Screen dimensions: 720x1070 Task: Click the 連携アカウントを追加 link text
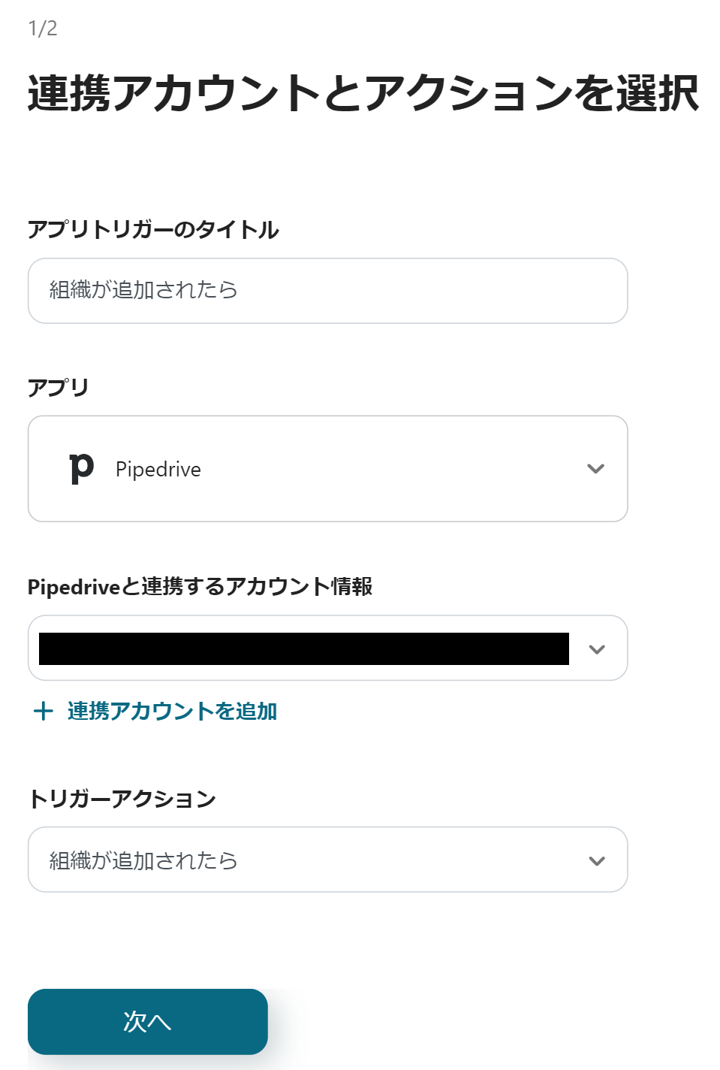coord(172,711)
